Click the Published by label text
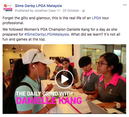The width and height of the screenshot is (129, 117). (24, 11)
